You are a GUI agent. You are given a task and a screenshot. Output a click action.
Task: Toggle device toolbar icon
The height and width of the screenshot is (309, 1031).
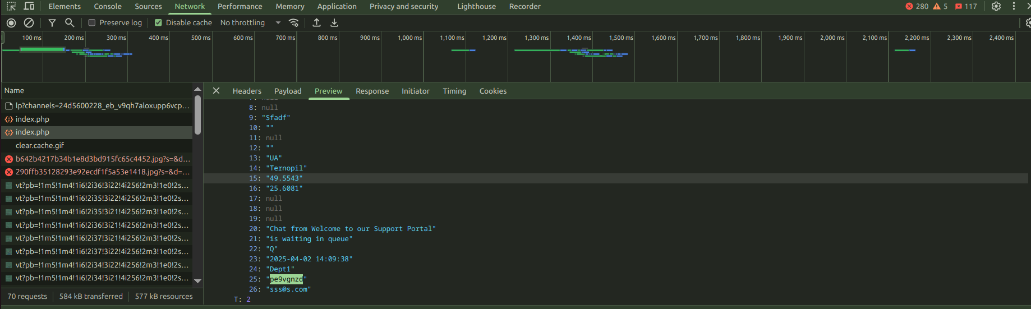tap(29, 6)
